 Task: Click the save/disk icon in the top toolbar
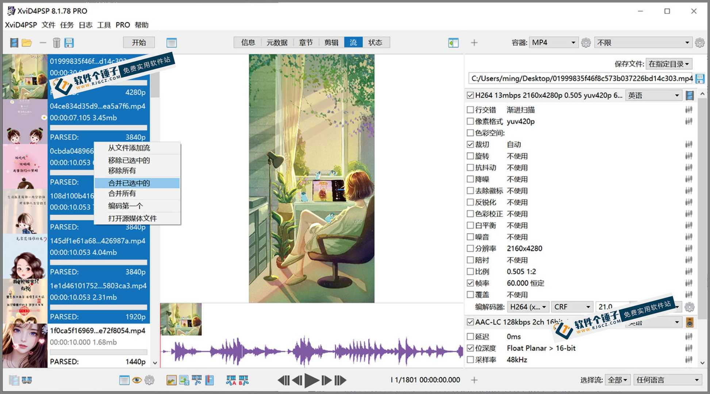click(69, 42)
